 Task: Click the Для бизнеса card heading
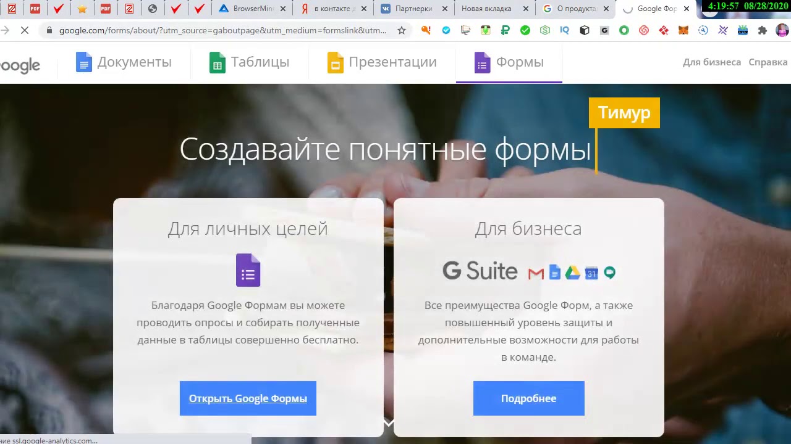(528, 229)
